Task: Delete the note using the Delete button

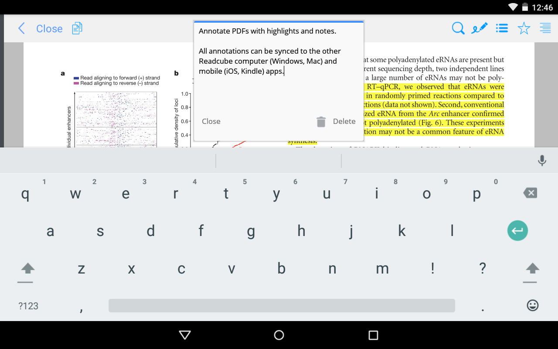Action: click(344, 122)
